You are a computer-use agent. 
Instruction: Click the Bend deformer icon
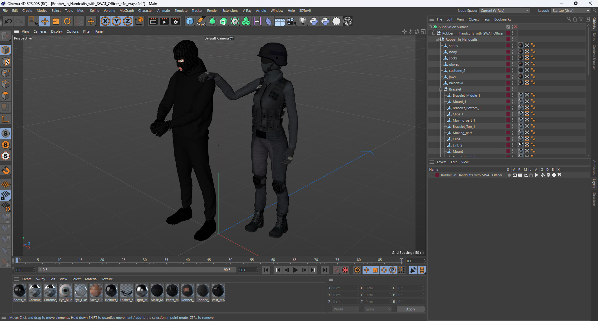tap(268, 21)
